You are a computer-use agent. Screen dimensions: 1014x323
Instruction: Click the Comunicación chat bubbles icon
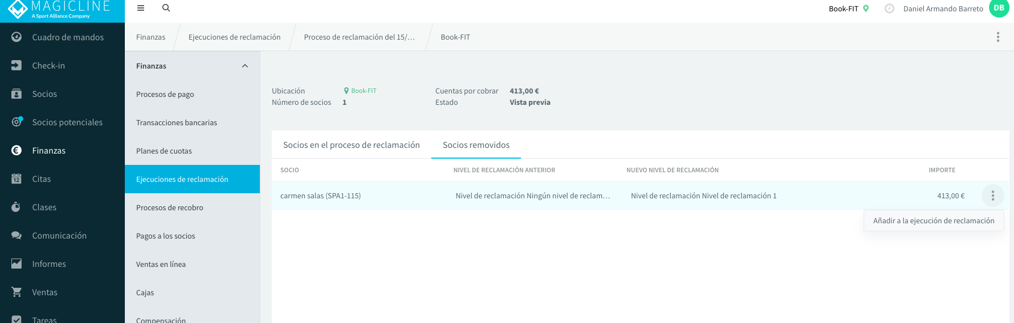tap(16, 235)
